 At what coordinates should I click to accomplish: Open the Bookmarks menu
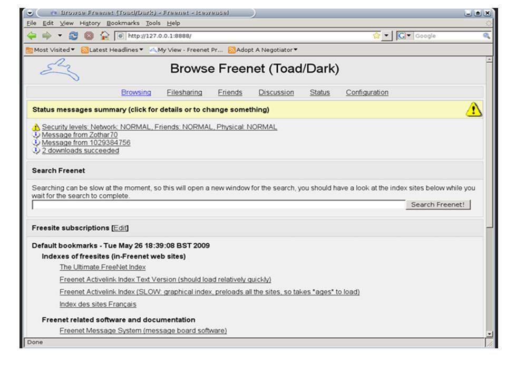(123, 23)
